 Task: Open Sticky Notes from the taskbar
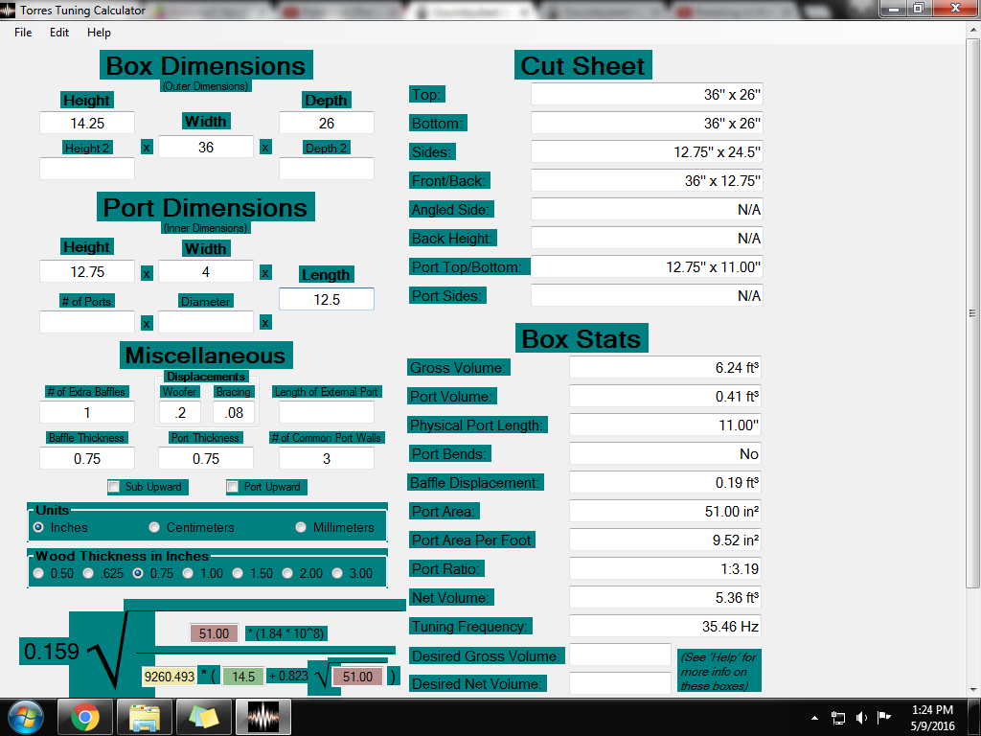pos(204,717)
